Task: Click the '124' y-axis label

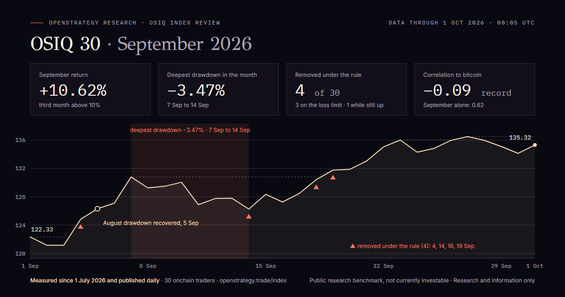Action: [x=20, y=225]
